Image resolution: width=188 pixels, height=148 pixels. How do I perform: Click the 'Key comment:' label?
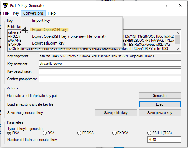(18, 64)
